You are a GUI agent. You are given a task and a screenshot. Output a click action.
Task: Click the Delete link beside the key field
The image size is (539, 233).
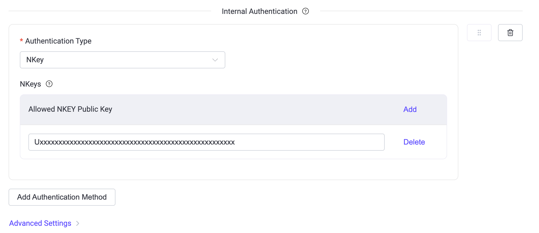click(414, 142)
